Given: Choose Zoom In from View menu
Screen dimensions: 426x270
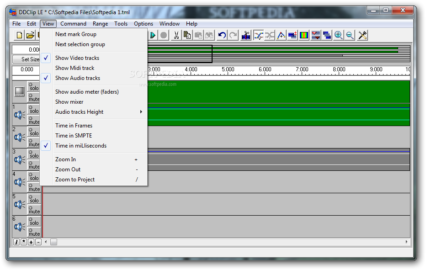Looking at the screenshot, I should tap(94, 159).
